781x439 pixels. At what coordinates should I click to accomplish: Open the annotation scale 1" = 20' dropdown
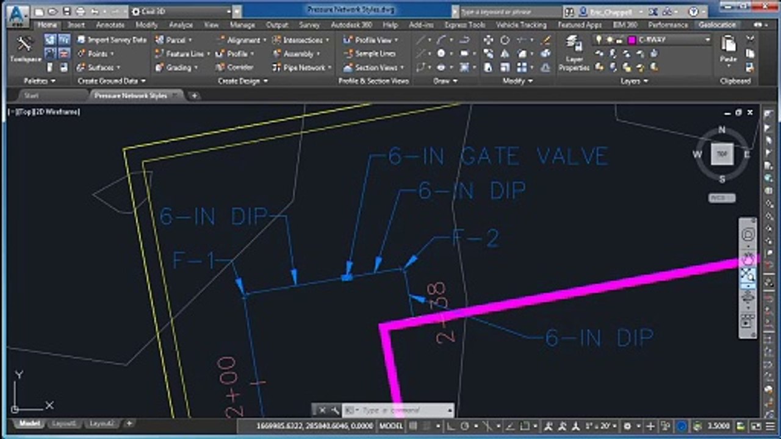point(600,426)
